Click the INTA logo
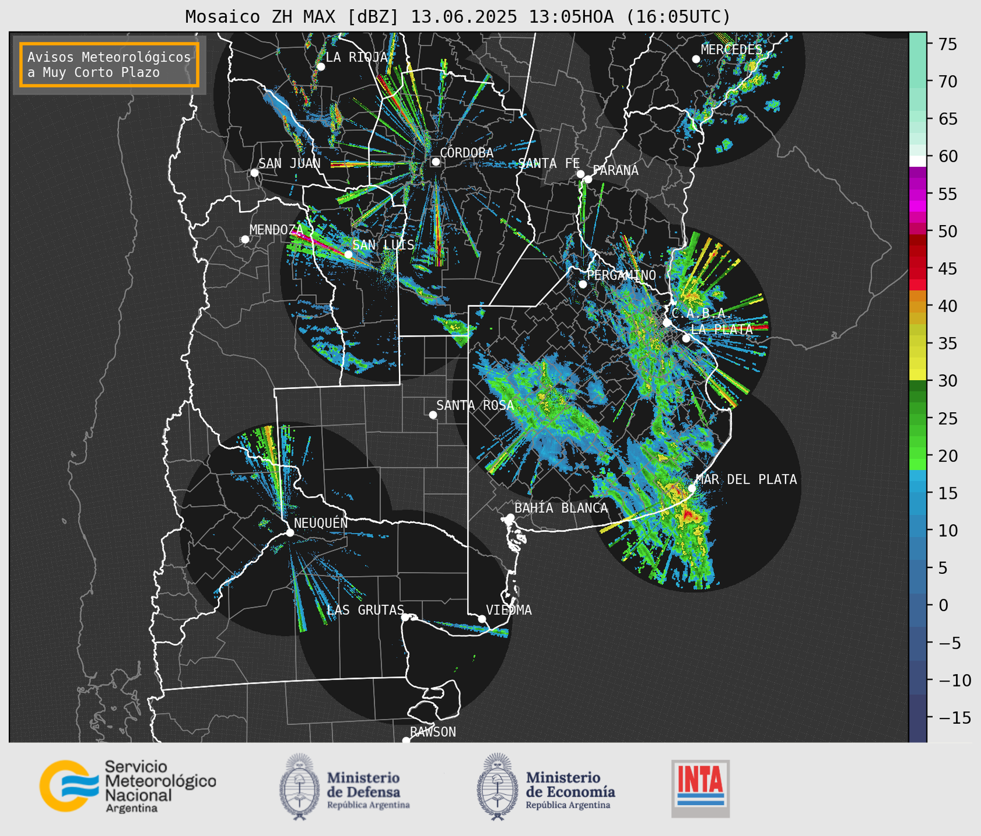981x836 pixels. tap(701, 788)
